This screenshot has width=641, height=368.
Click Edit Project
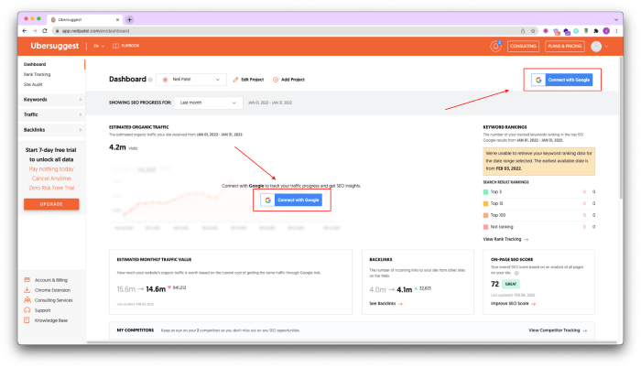click(248, 80)
